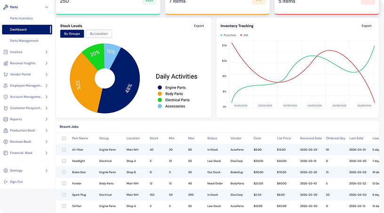
Task: Export the Inventory Tracking chart
Action: click(367, 26)
